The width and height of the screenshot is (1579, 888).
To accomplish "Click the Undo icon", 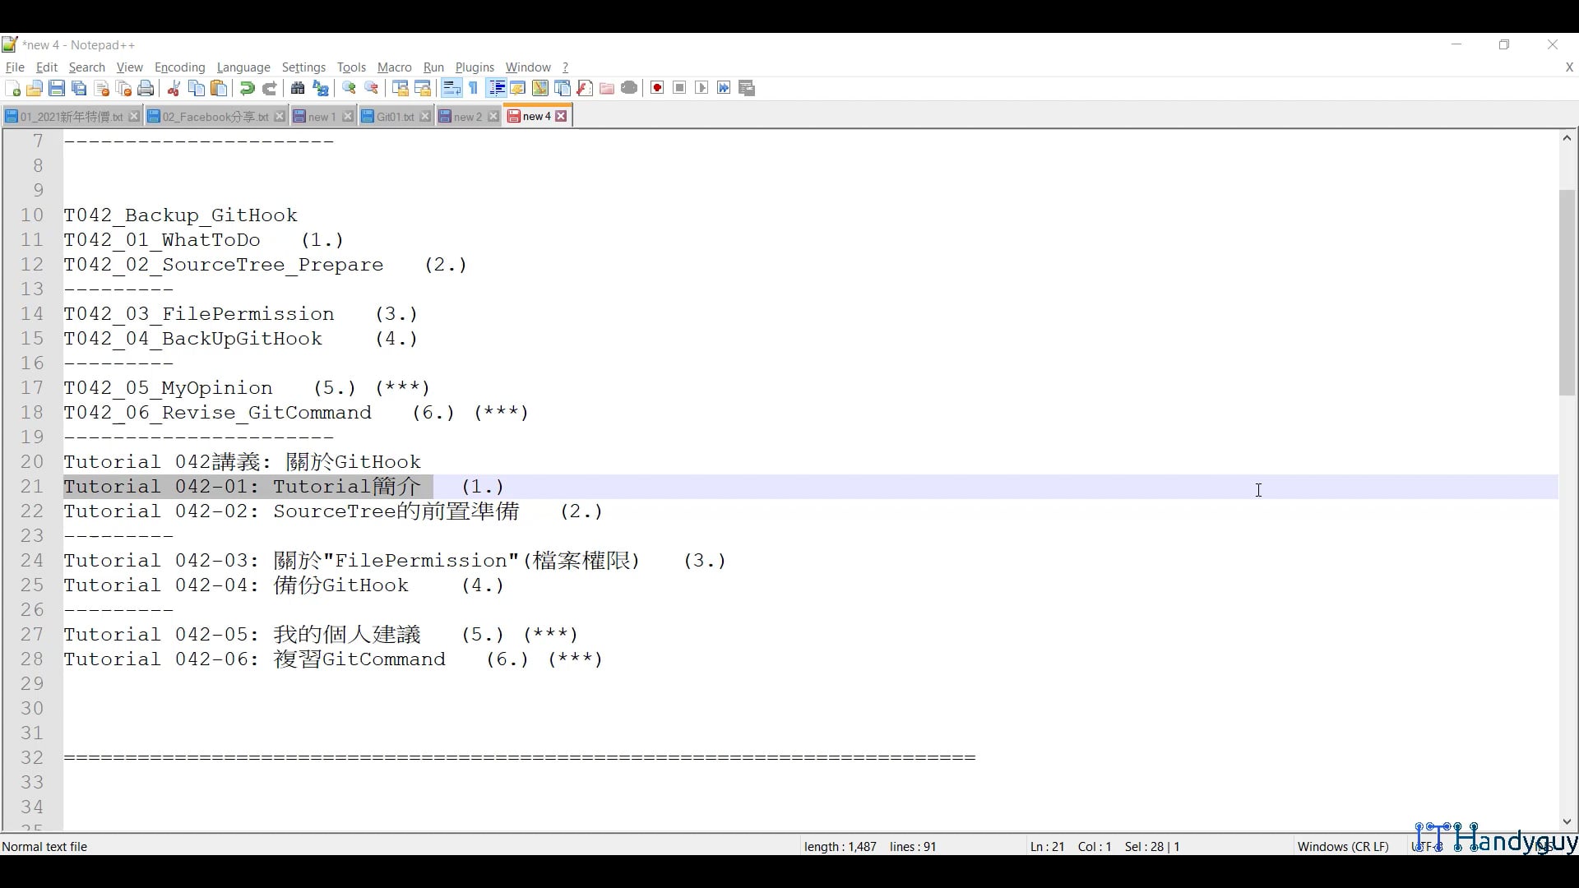I will (x=247, y=88).
